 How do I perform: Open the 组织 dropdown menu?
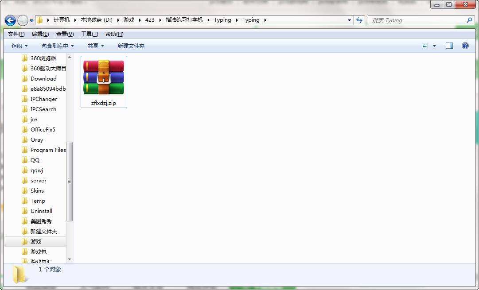(x=19, y=46)
